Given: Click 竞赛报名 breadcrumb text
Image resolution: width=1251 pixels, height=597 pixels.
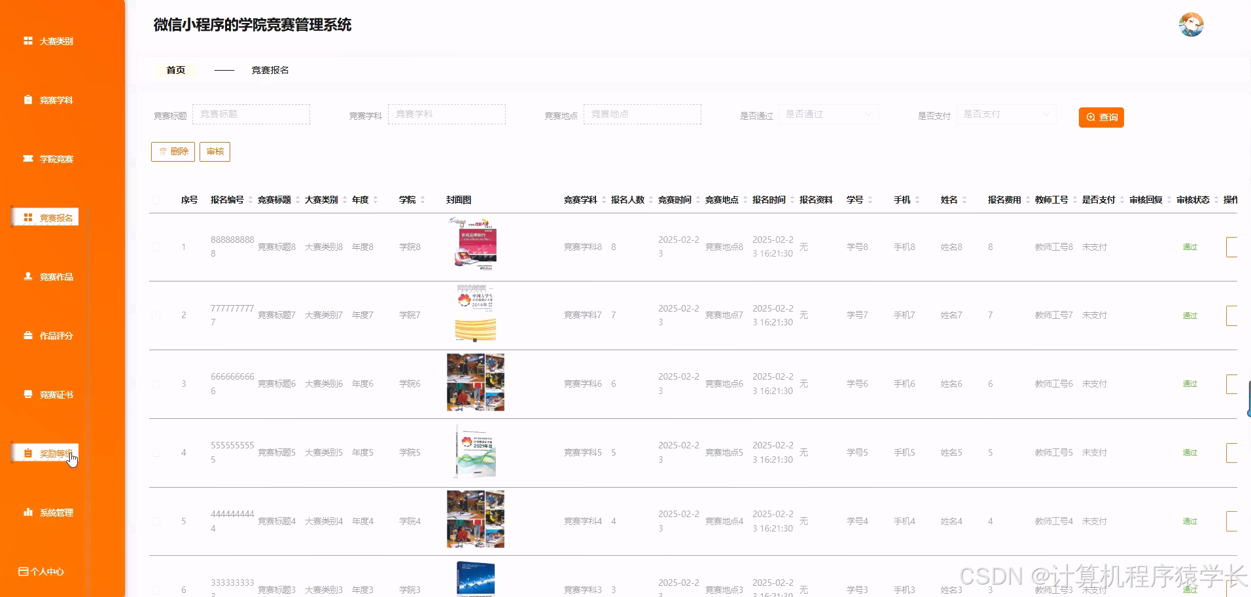Looking at the screenshot, I should [x=270, y=70].
